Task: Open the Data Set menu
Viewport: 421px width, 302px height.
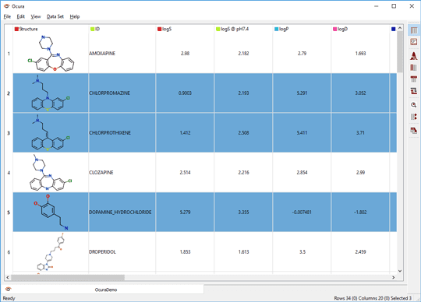Action: [x=55, y=16]
